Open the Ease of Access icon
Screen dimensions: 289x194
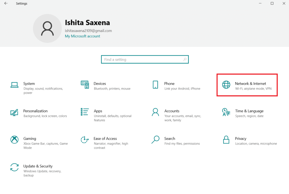pos(85,140)
